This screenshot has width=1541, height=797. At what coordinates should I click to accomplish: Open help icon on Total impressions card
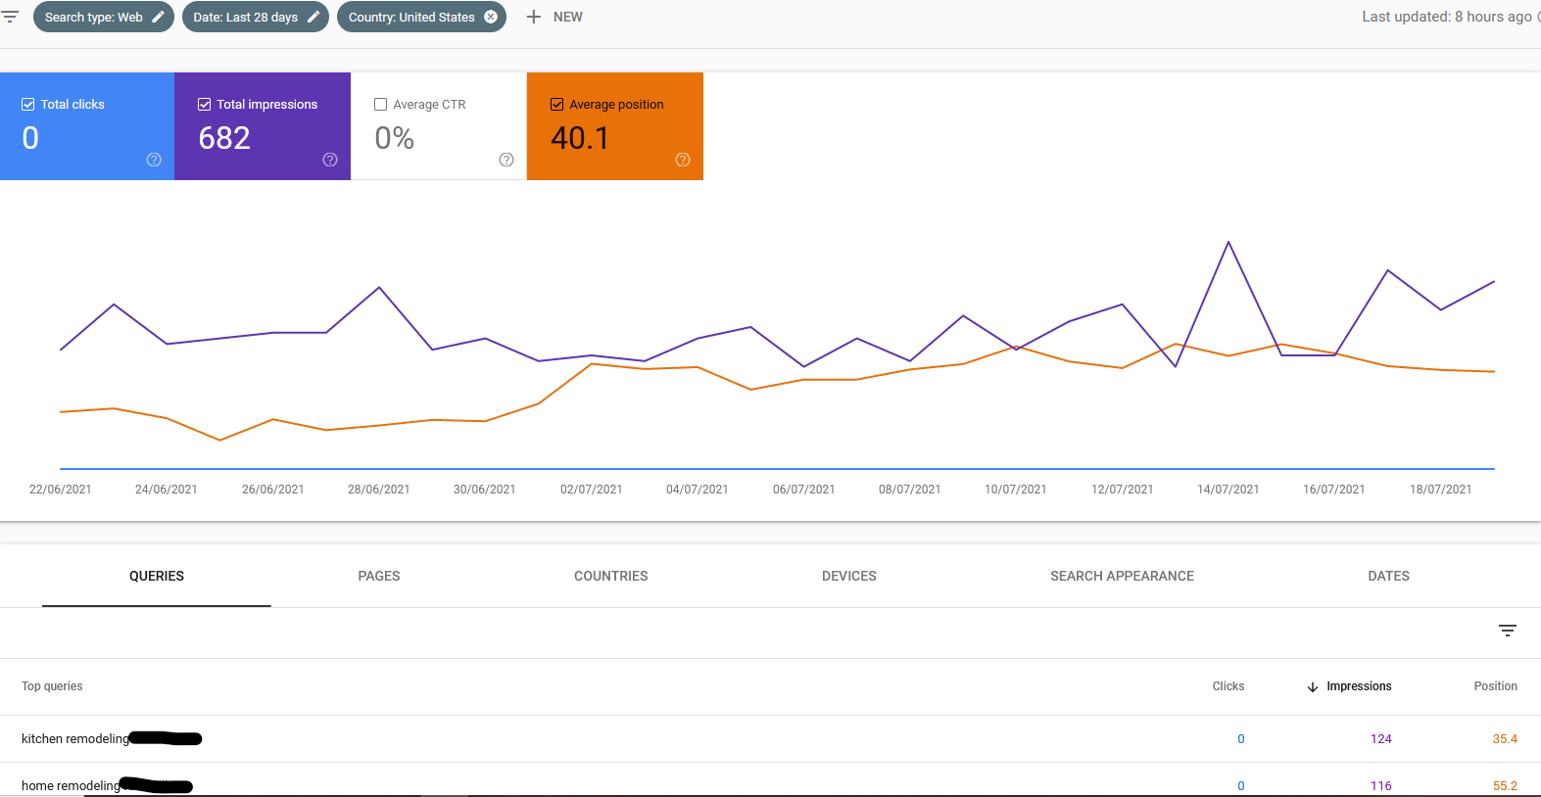(x=330, y=160)
